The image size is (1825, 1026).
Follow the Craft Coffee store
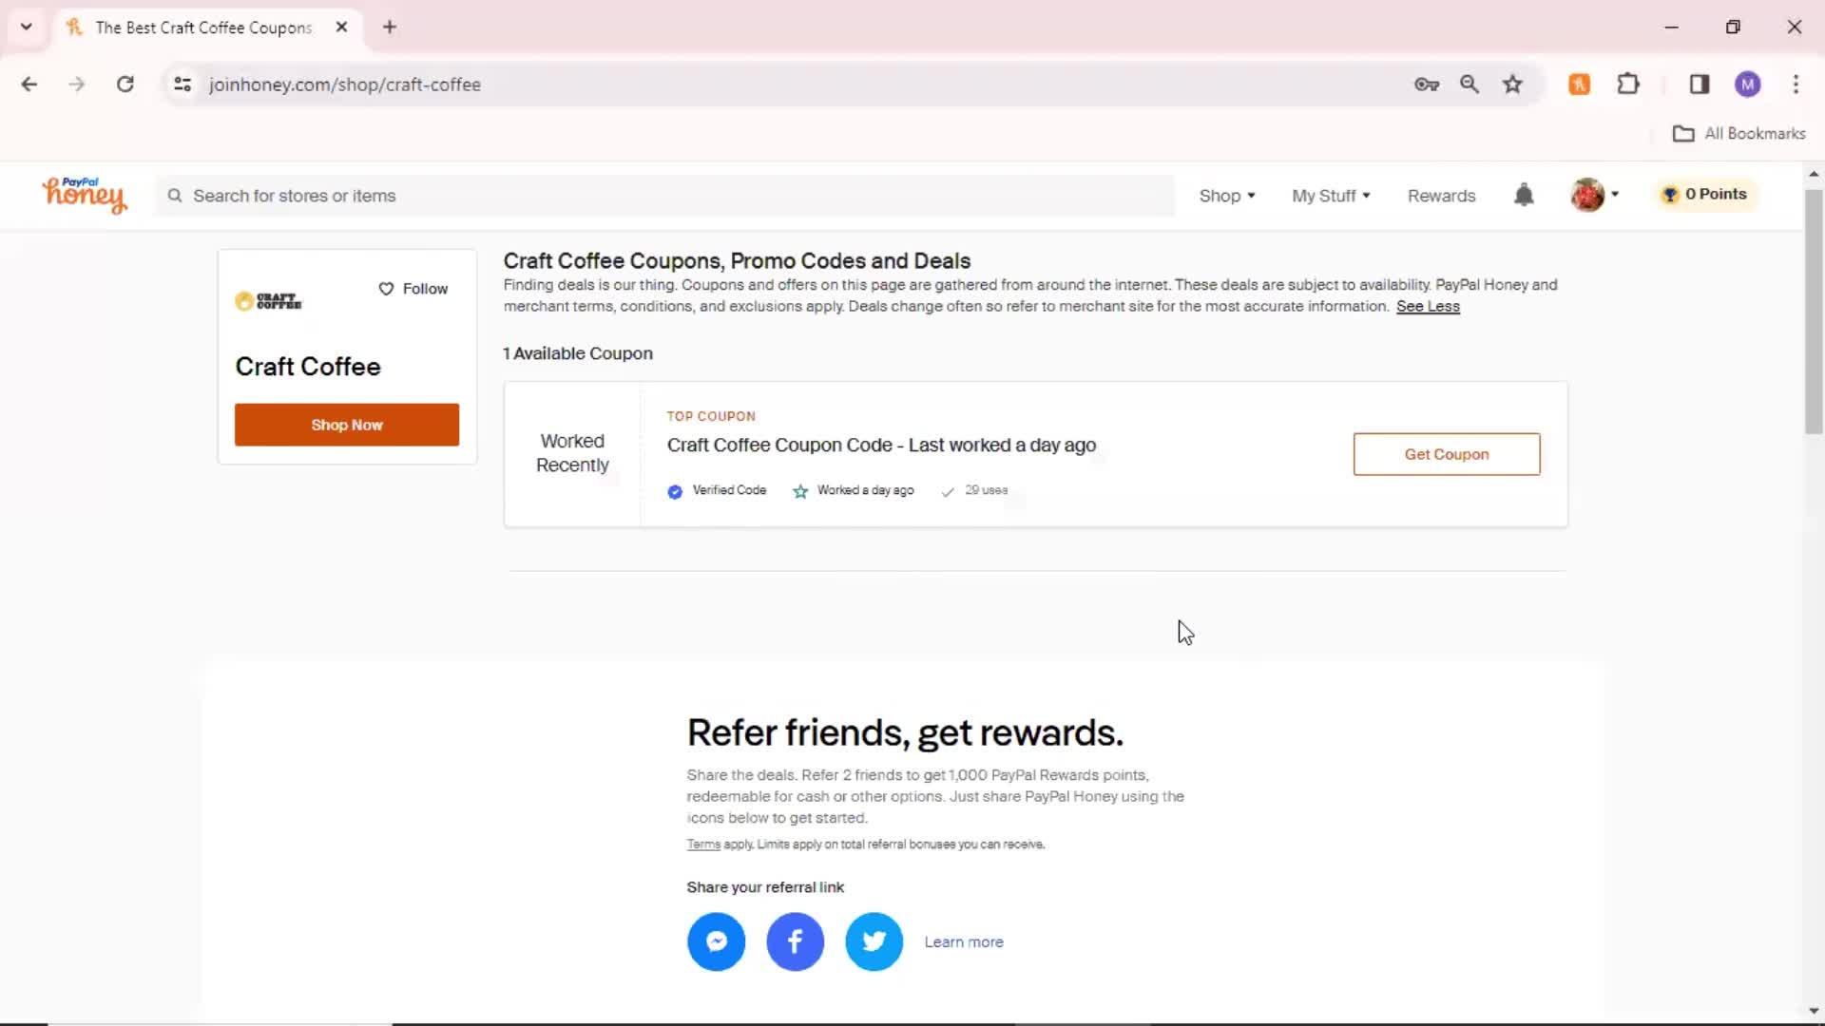pos(413,289)
